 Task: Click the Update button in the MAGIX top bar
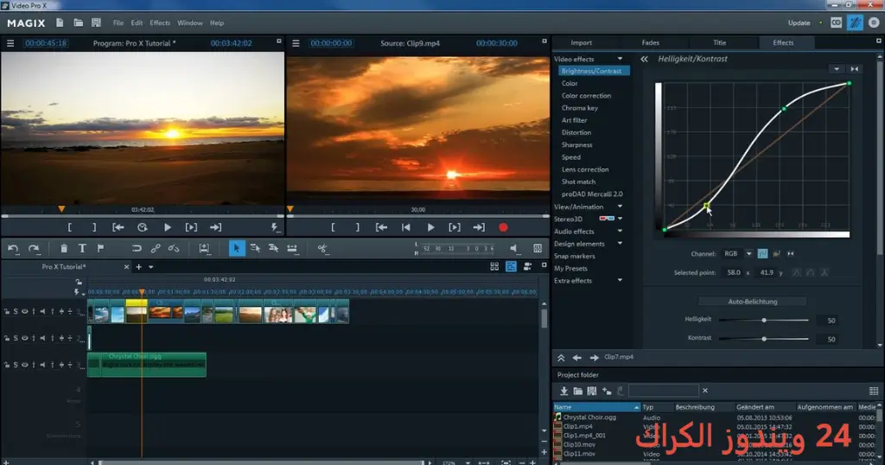click(x=799, y=23)
